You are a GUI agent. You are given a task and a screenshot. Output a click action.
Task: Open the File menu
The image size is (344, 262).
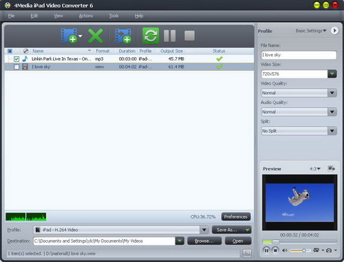[11, 16]
